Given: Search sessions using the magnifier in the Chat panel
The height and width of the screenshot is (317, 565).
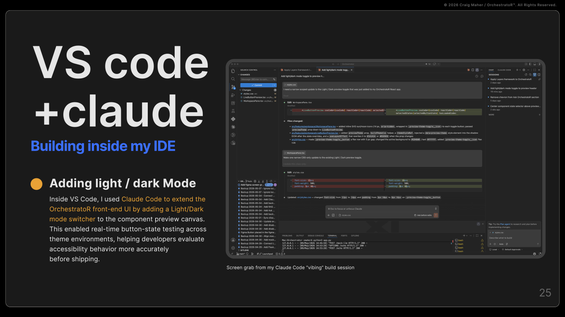Looking at the screenshot, I should tap(530, 75).
